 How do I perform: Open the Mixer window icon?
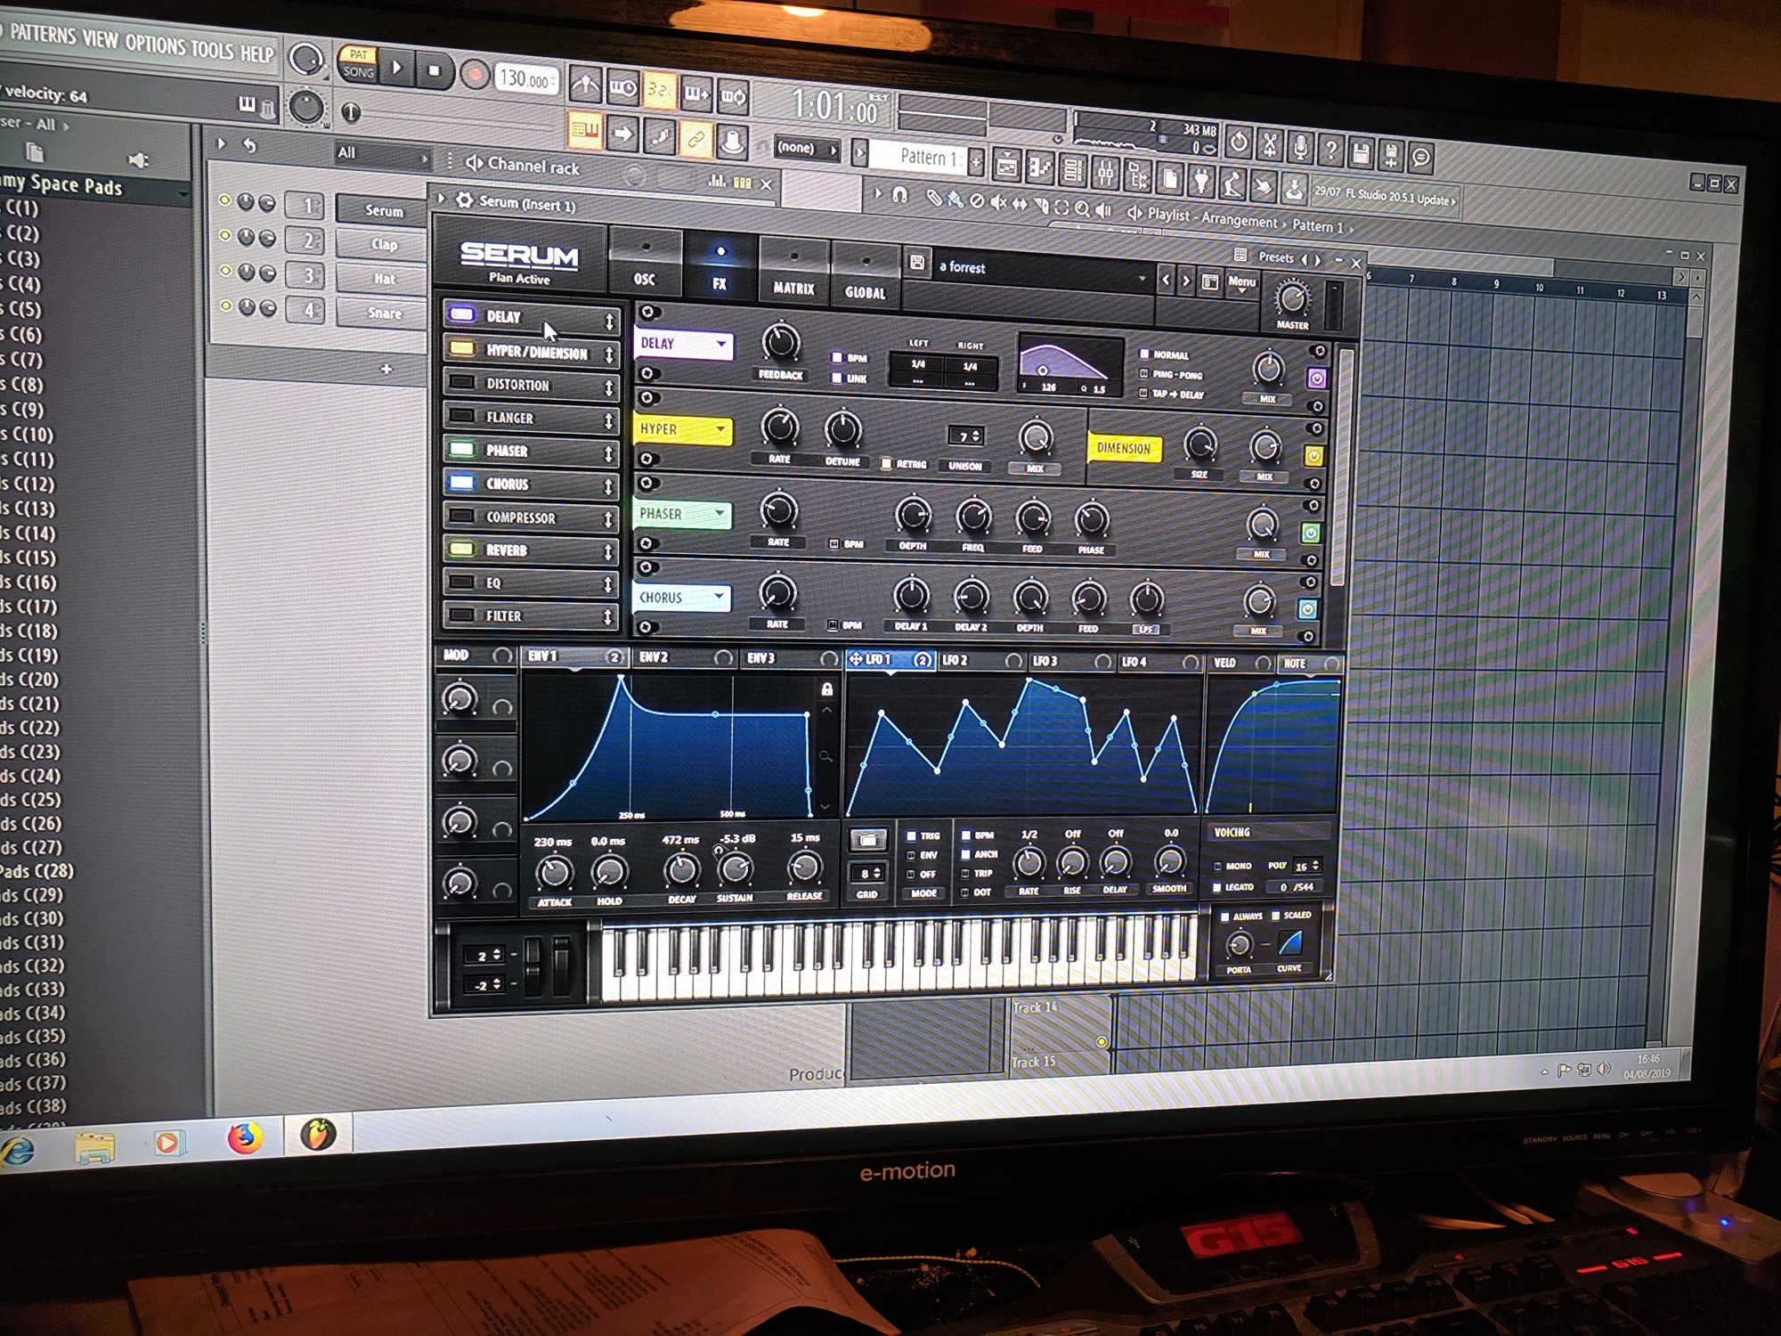pos(1105,172)
